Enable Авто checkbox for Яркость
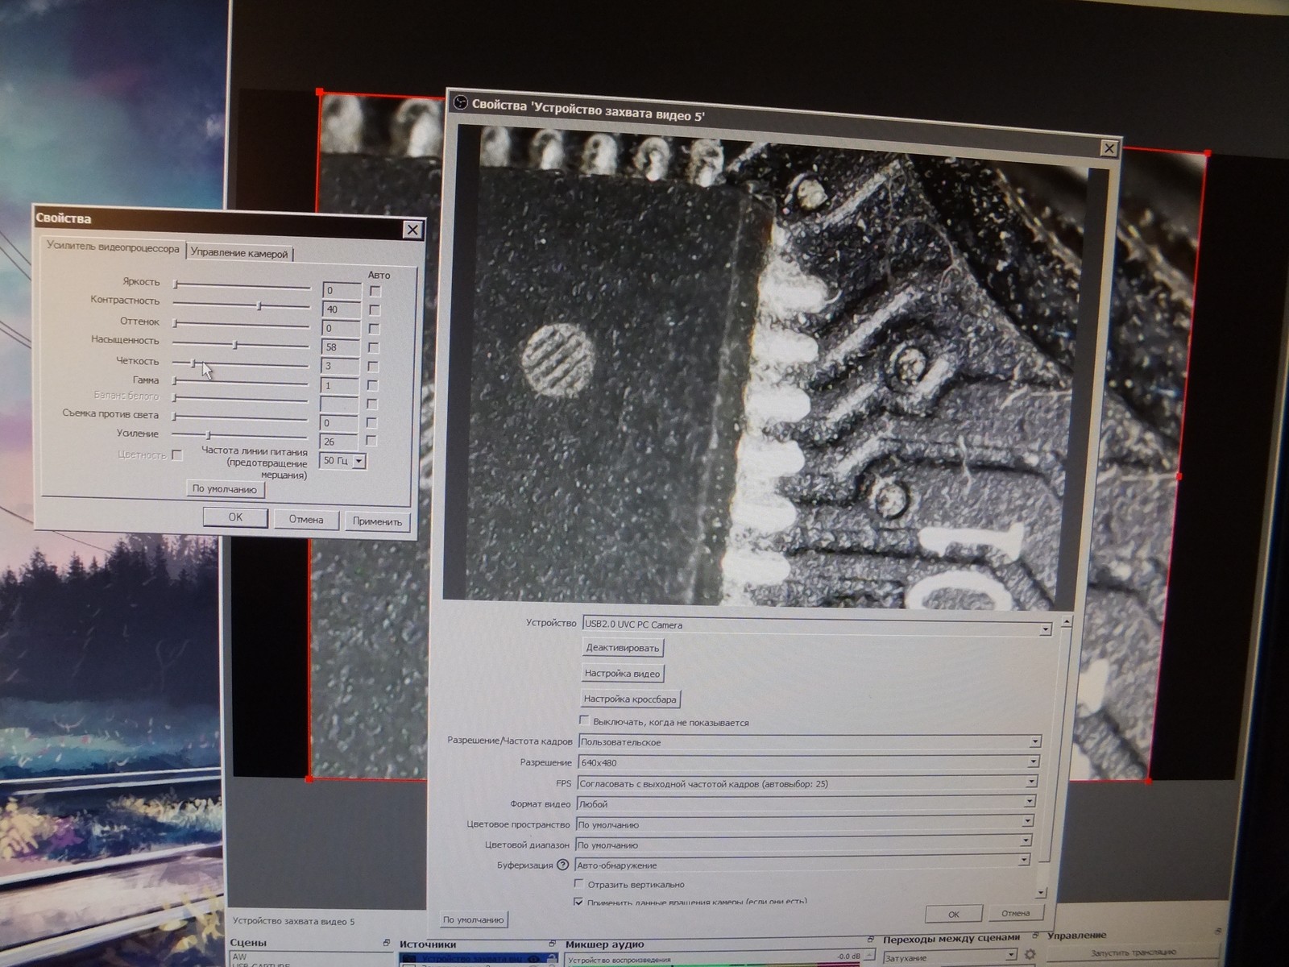 pos(375,291)
